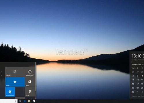
Task: Open Edge from the taskbar
Action: click(x=24, y=101)
